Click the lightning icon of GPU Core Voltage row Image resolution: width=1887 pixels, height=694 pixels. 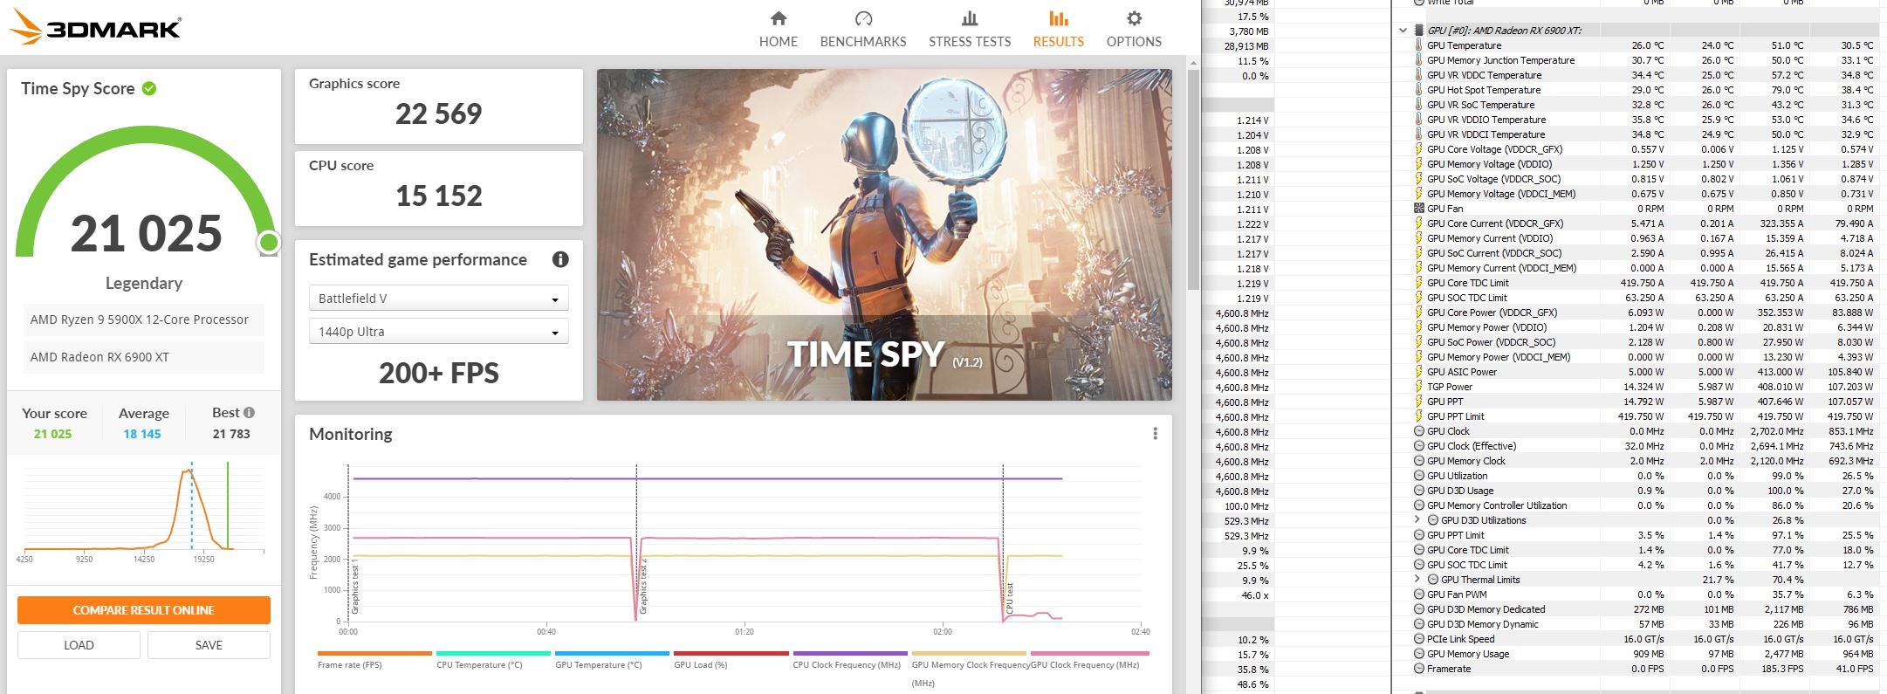pyautogui.click(x=1418, y=149)
